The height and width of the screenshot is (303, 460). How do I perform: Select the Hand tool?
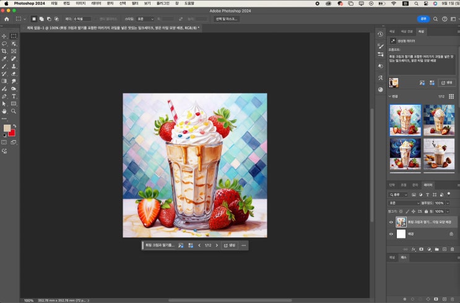pyautogui.click(x=4, y=111)
